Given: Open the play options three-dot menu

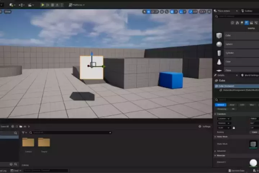Looking at the screenshot, I should pyautogui.click(x=62, y=5).
